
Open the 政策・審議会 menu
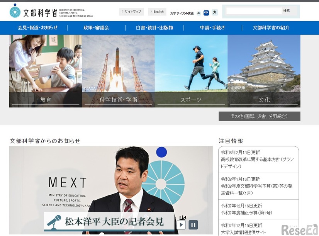(x=97, y=28)
